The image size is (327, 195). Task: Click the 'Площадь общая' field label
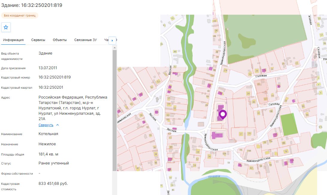point(13,155)
